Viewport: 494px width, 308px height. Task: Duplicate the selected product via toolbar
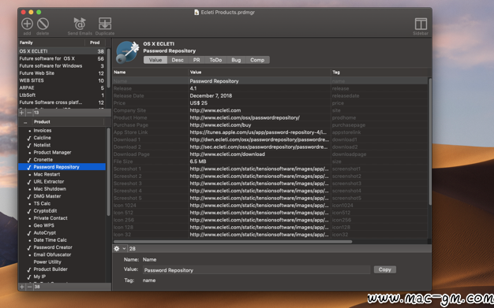tap(105, 24)
